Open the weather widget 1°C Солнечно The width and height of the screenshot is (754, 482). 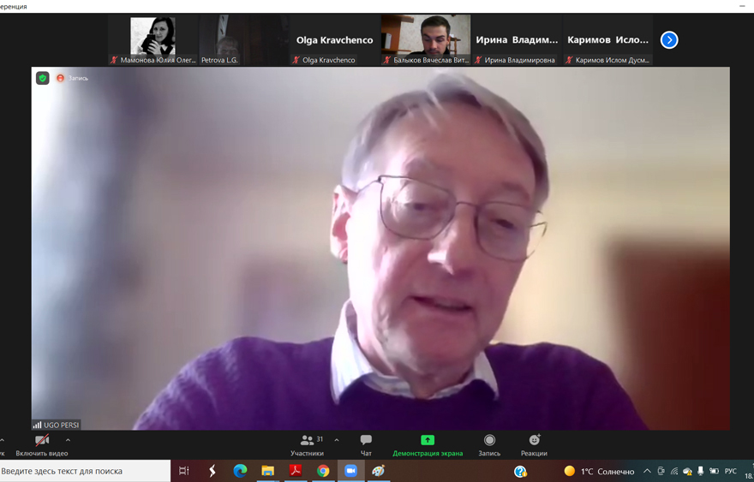pos(599,472)
